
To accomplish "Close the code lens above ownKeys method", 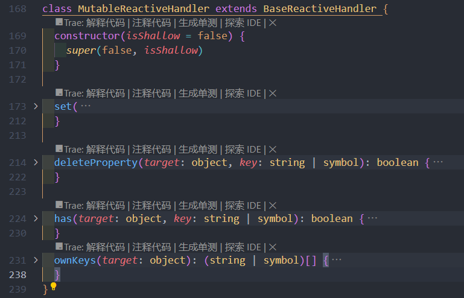I will (272, 247).
